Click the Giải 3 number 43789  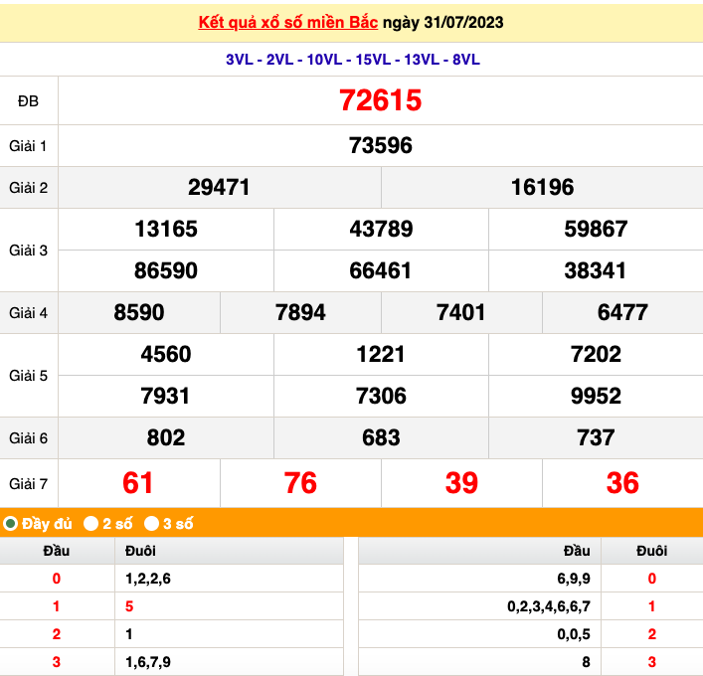click(381, 229)
